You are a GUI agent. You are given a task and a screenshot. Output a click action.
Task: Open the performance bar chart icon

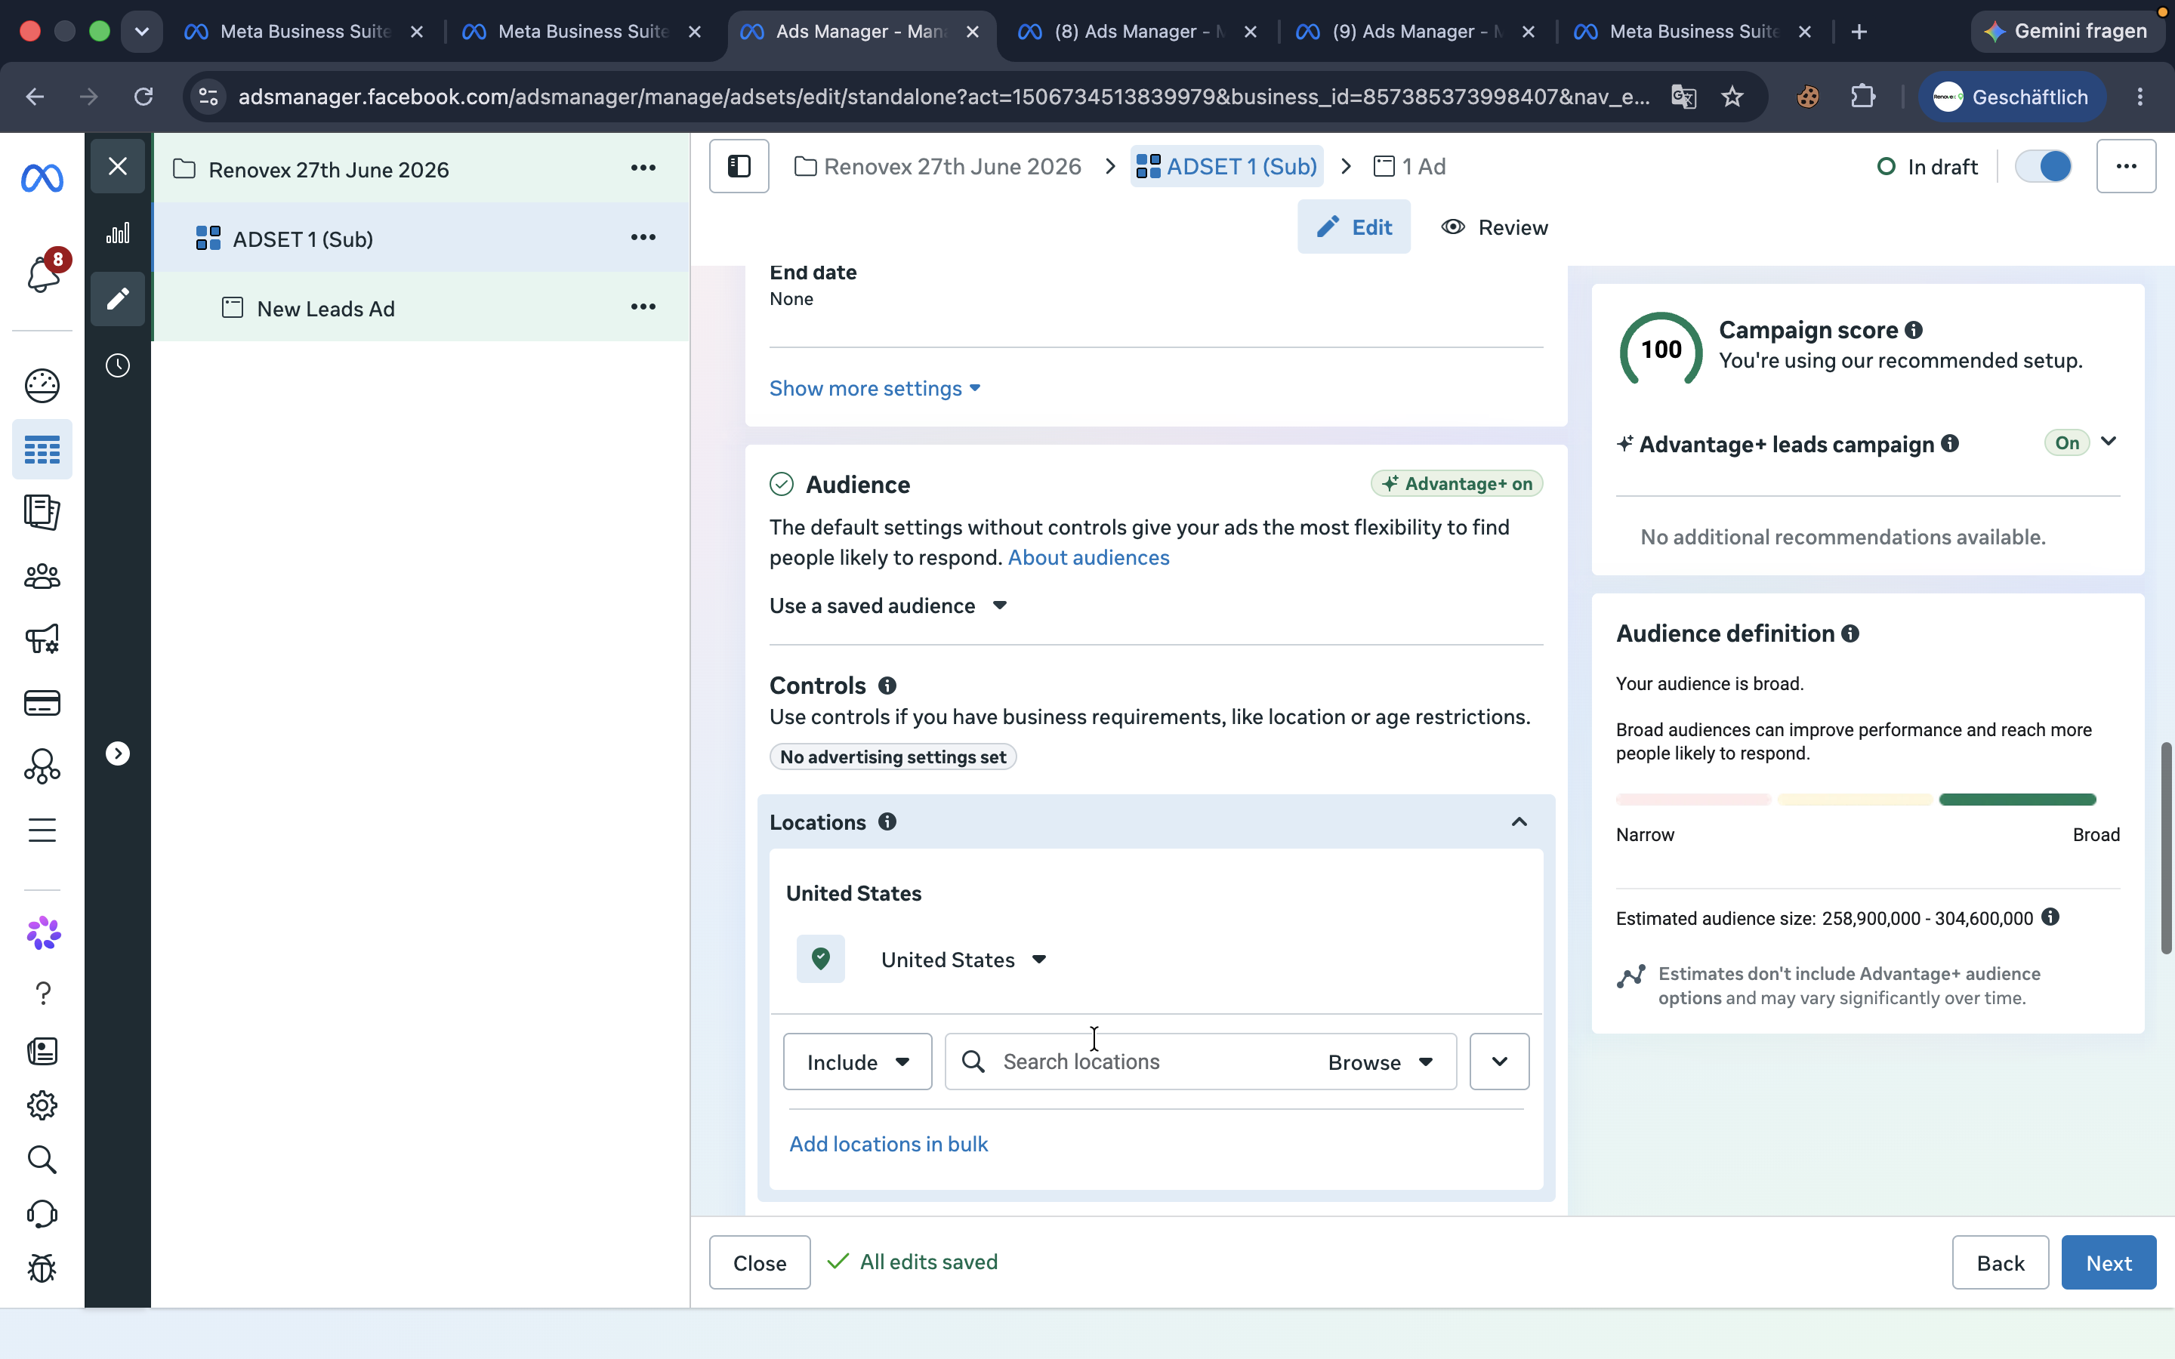click(118, 234)
